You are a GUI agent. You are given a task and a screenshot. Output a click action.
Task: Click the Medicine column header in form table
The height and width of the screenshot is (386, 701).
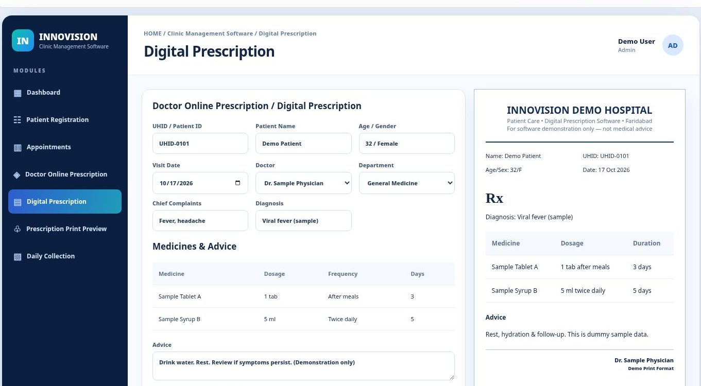click(x=172, y=274)
